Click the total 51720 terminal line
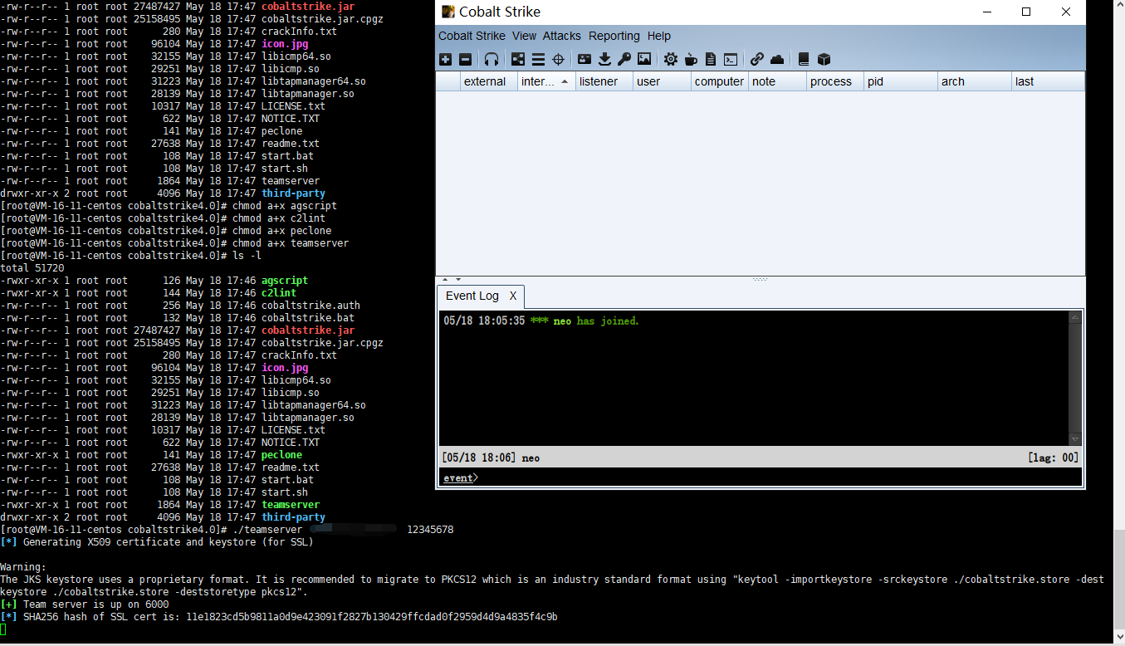1125x646 pixels. point(32,268)
